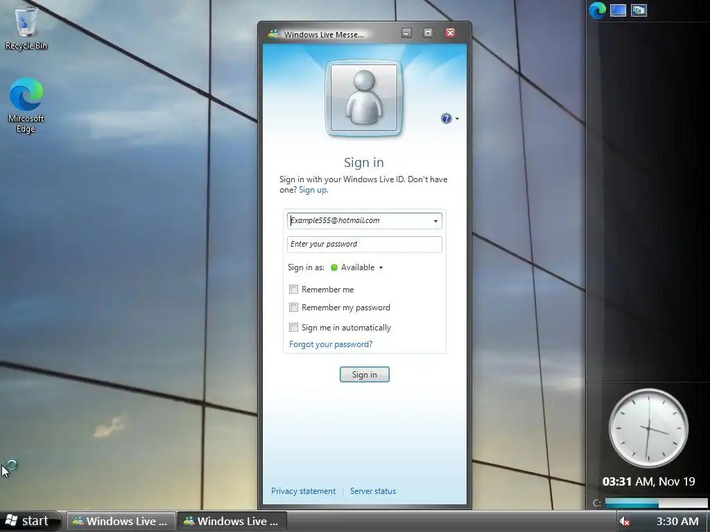Viewport: 710px width, 532px height.
Task: Click the Enter your password field
Action: (365, 245)
